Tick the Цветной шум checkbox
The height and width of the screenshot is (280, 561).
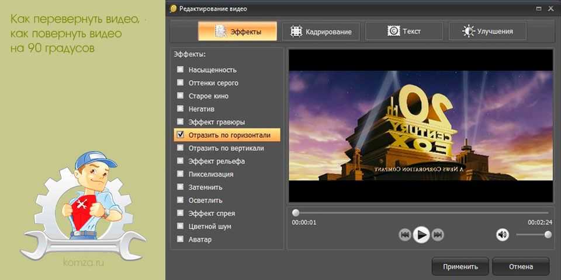(181, 226)
